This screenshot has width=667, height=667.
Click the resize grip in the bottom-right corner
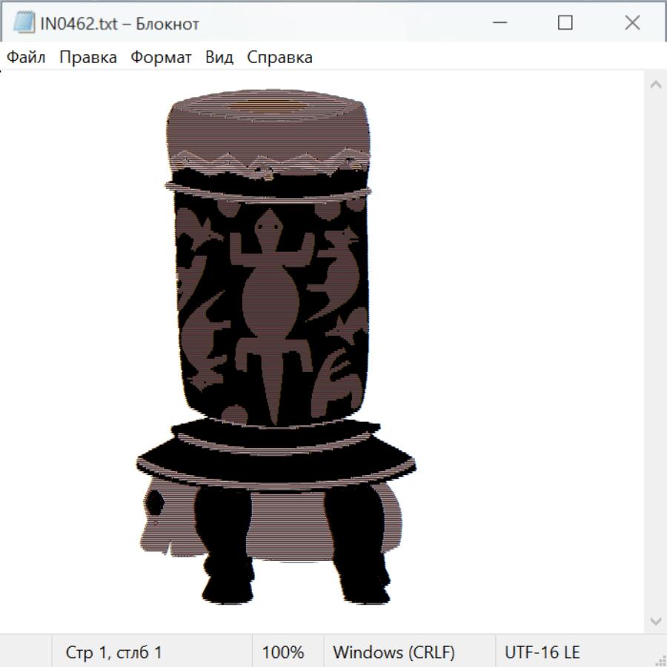click(660, 660)
